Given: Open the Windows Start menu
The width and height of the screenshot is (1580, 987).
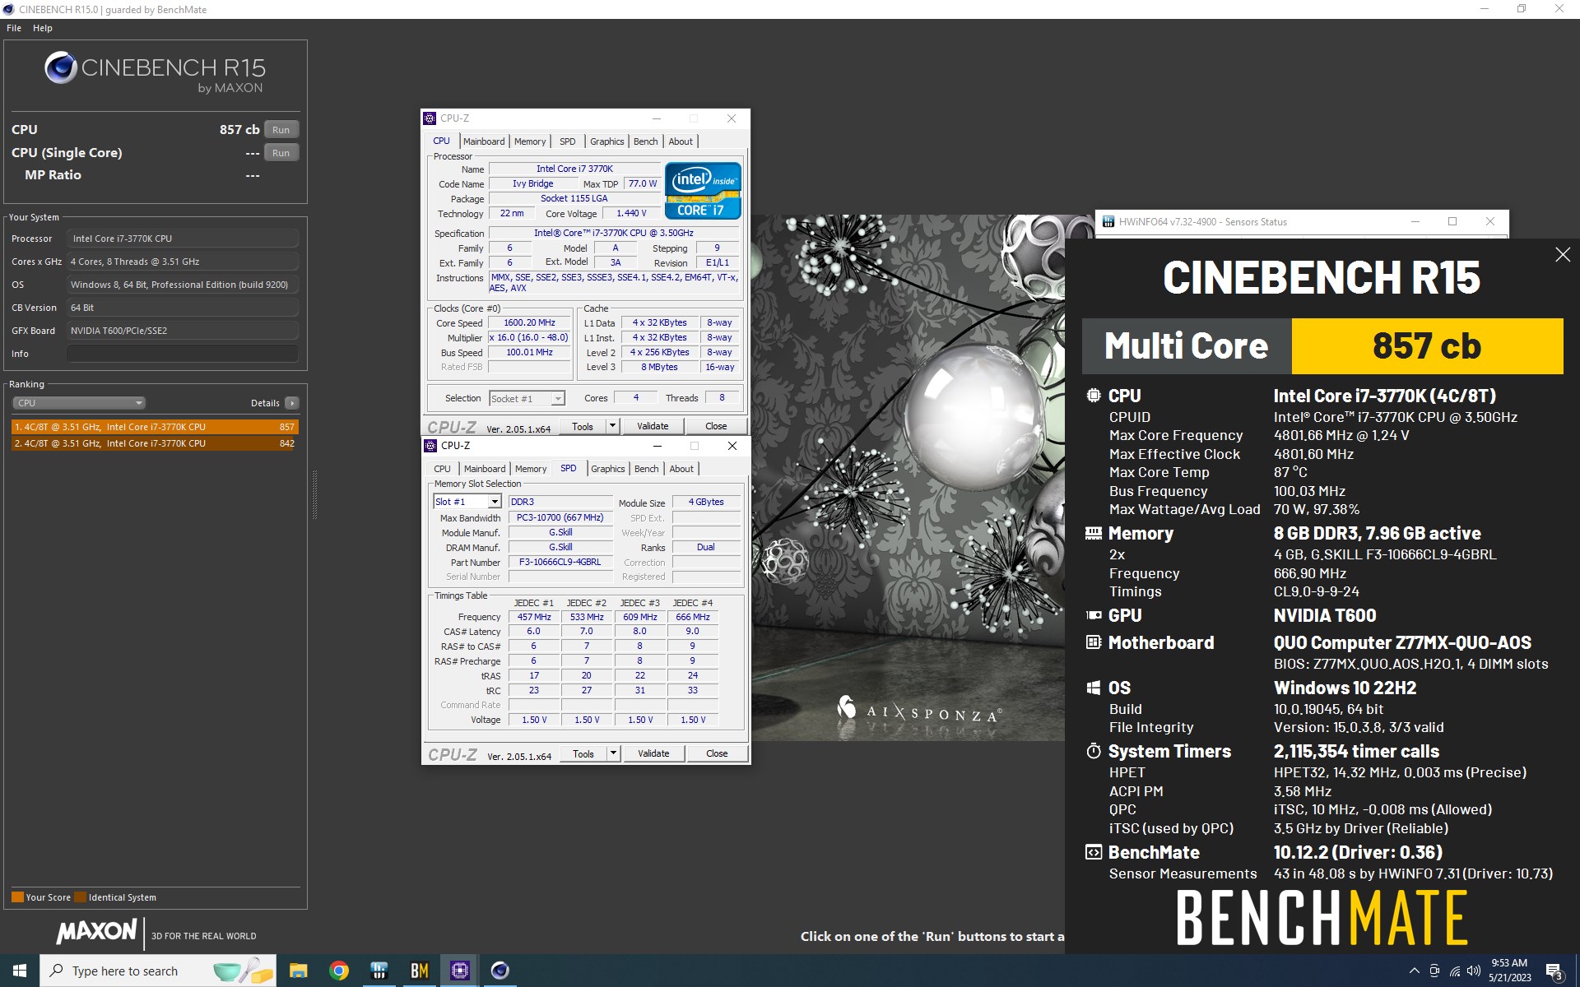Looking at the screenshot, I should coord(20,971).
